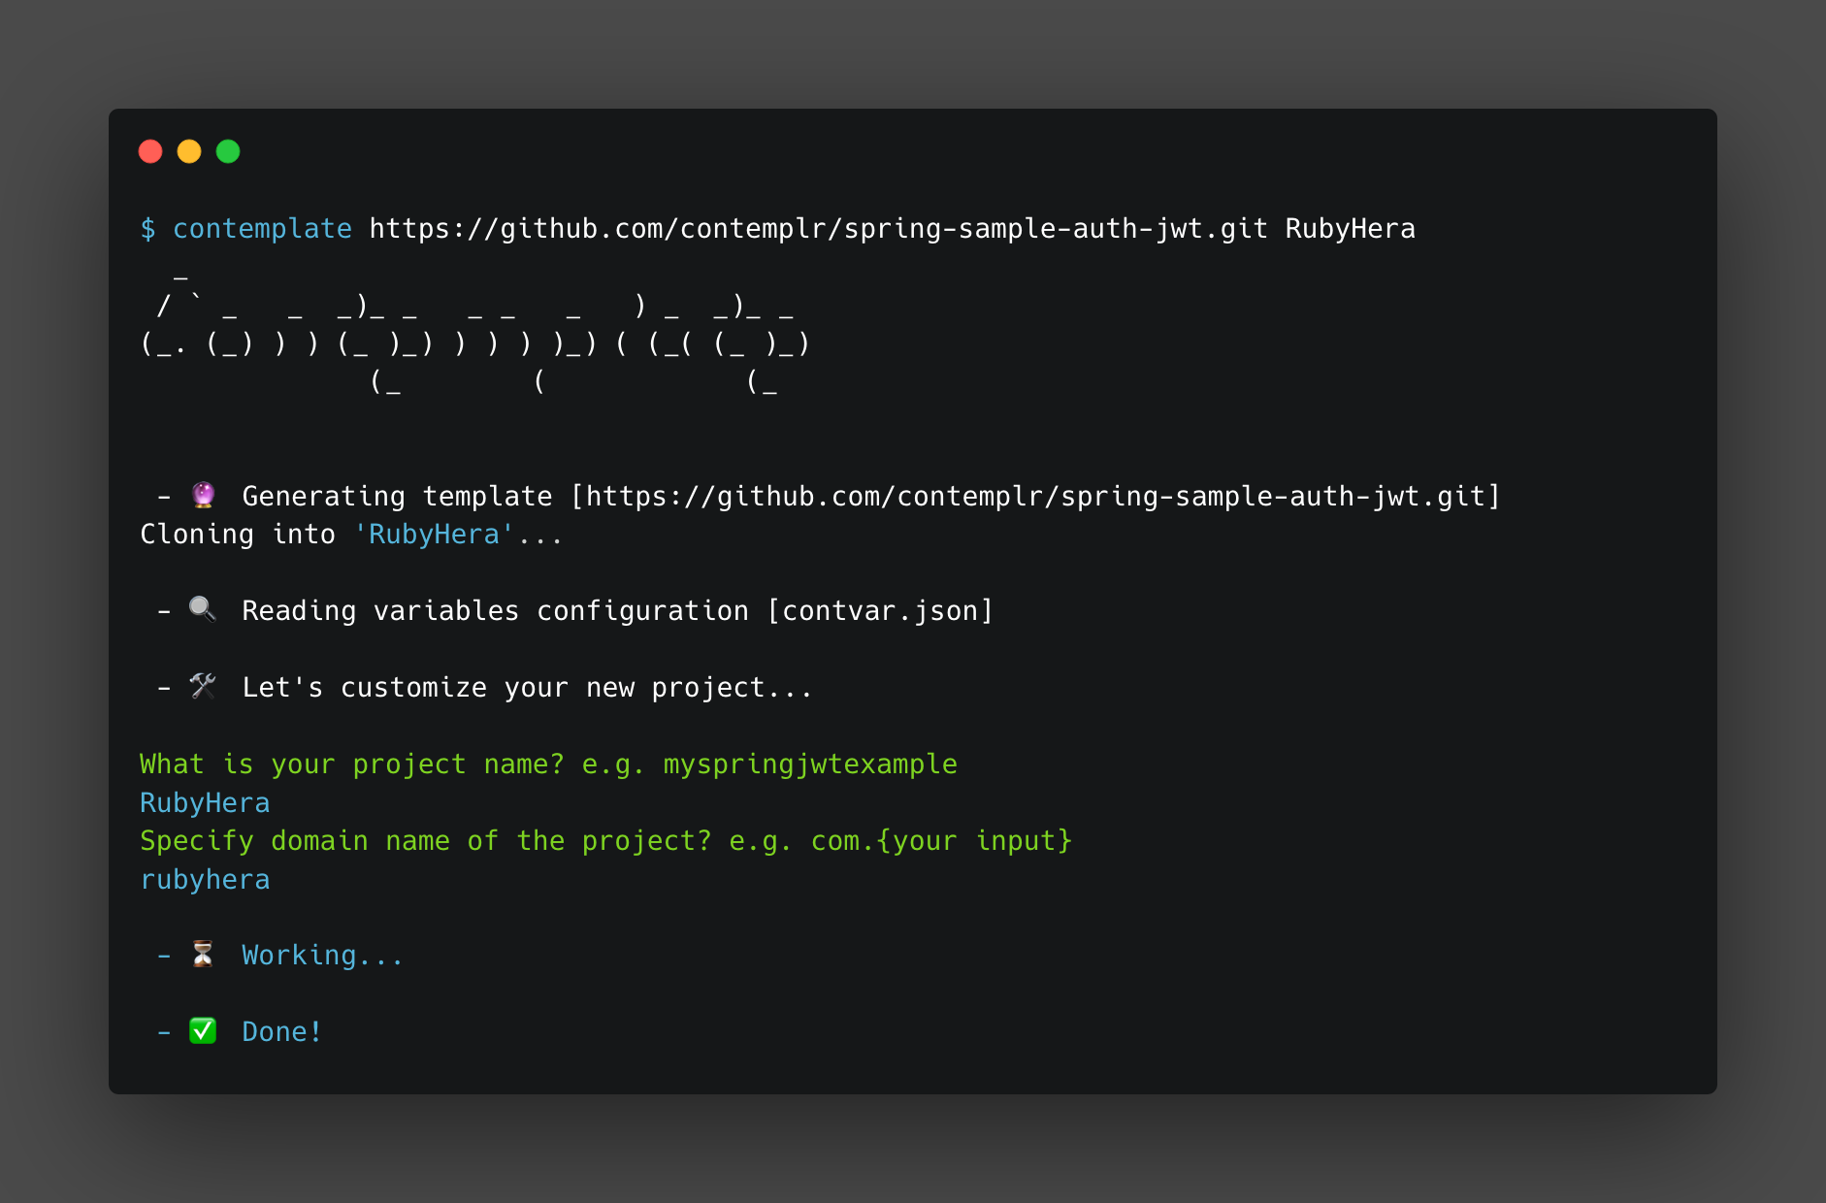Click the 'Cloning into' text line
Screen dimensions: 1826x1203
point(351,535)
